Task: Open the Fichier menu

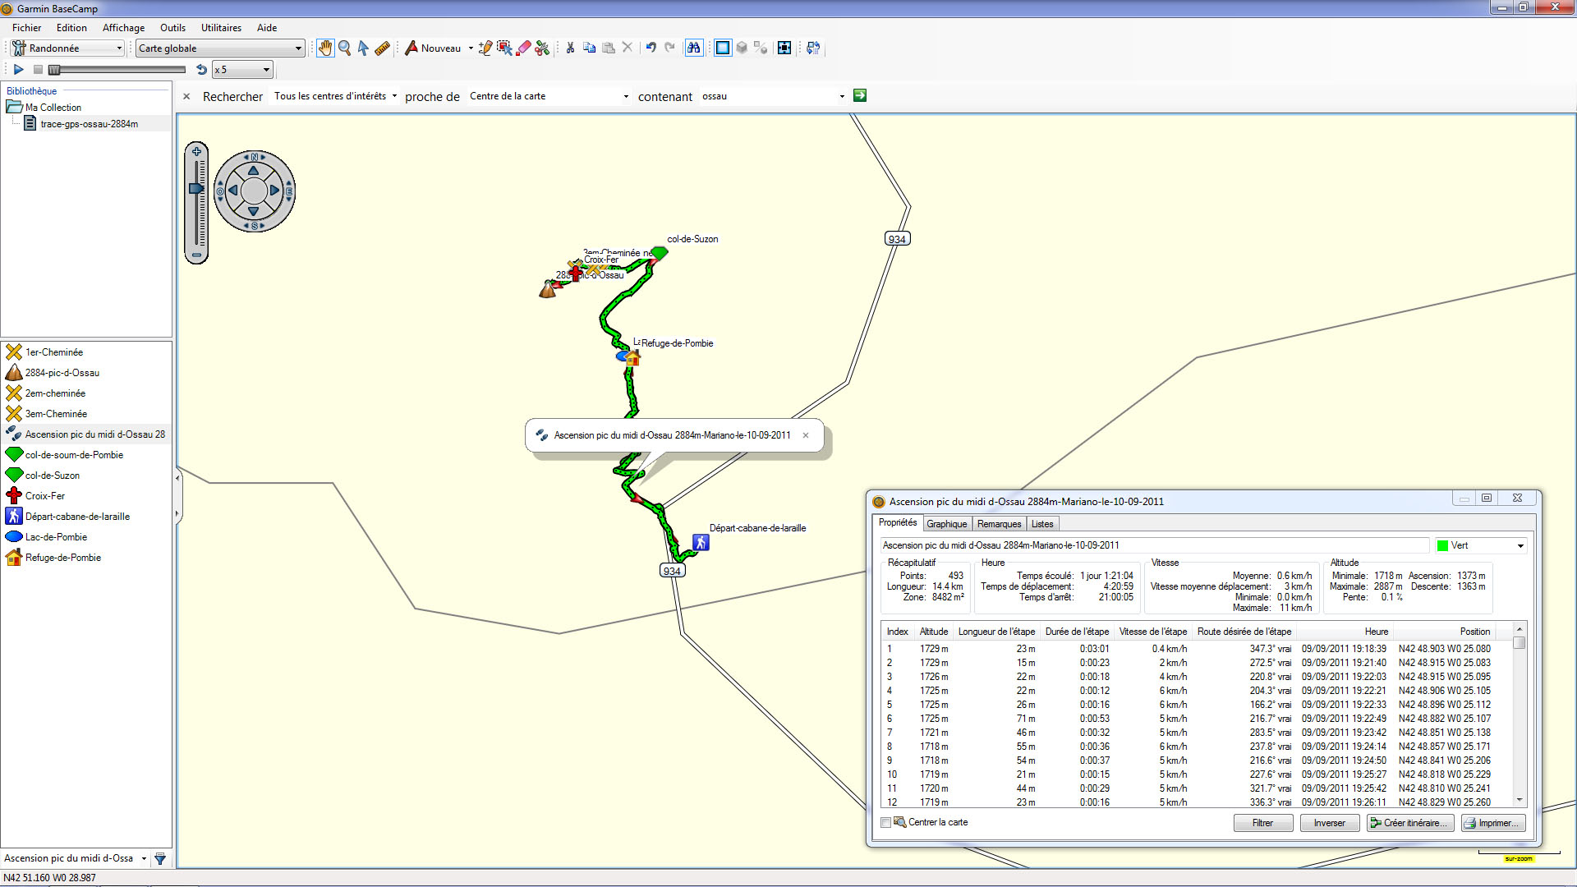Action: [27, 27]
